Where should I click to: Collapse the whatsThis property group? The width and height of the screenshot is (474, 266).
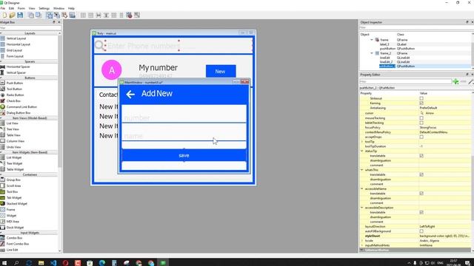click(x=362, y=170)
